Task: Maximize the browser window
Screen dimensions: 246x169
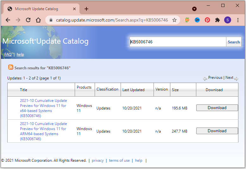Action: (223, 6)
